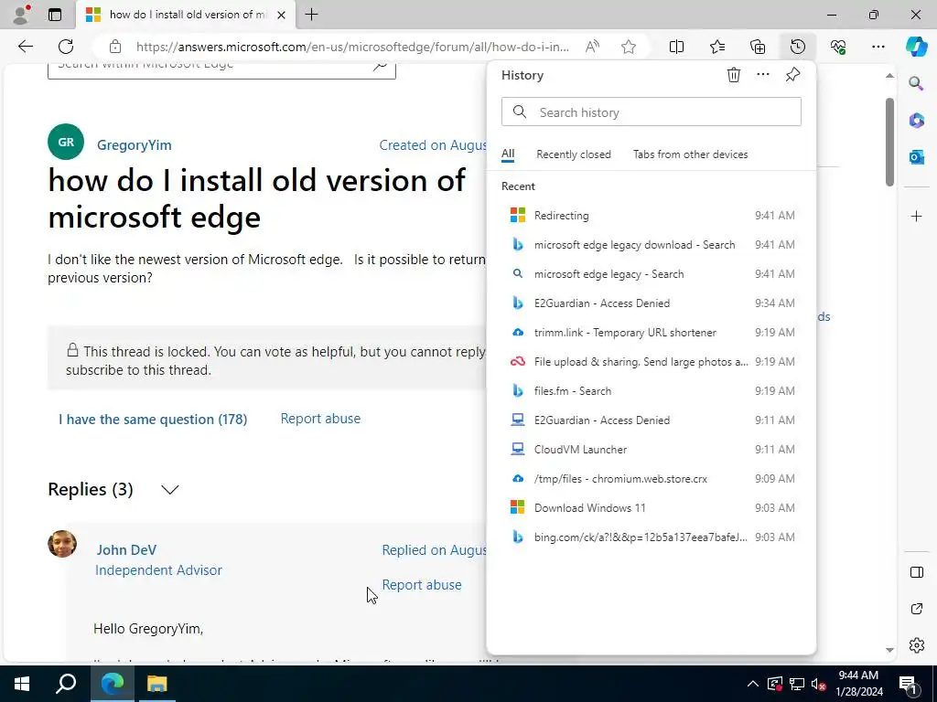Click the Search history field

pyautogui.click(x=652, y=112)
